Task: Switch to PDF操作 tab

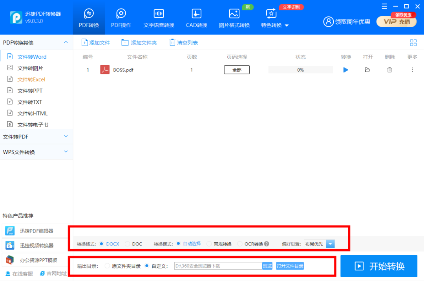Action: click(121, 18)
